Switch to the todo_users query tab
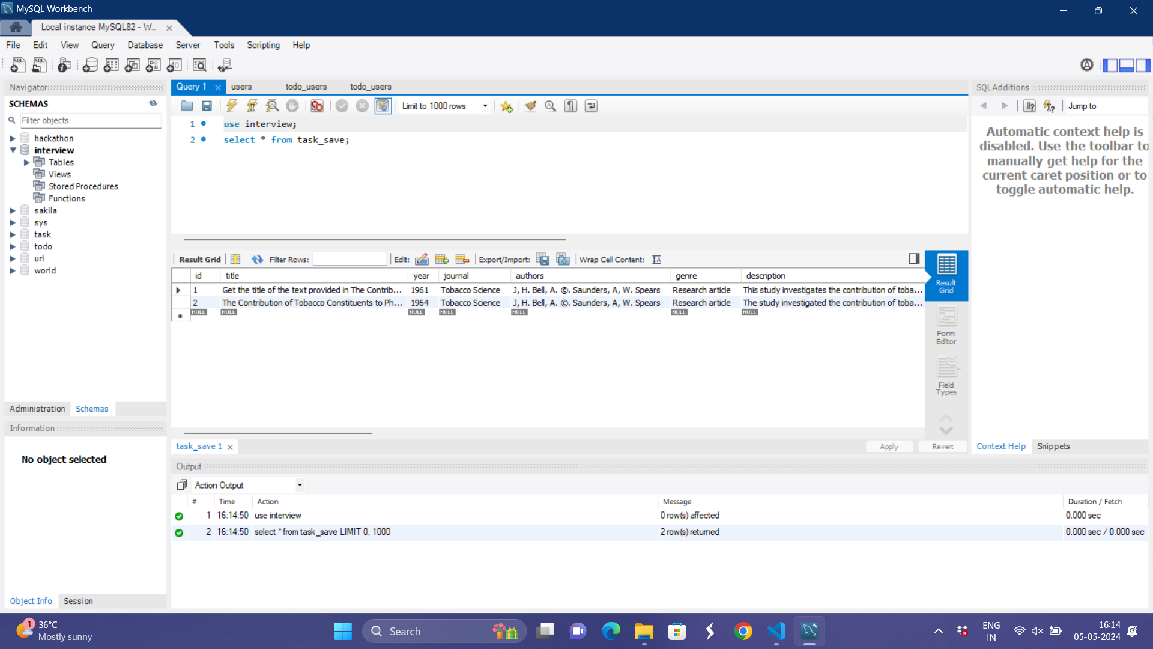 click(x=306, y=87)
